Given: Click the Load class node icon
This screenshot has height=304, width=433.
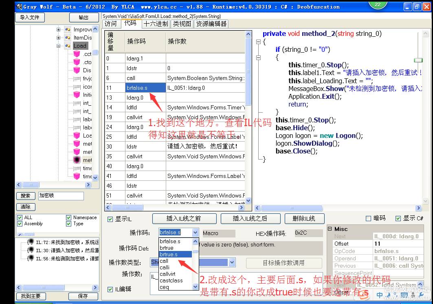Looking at the screenshot, I should point(68,46).
